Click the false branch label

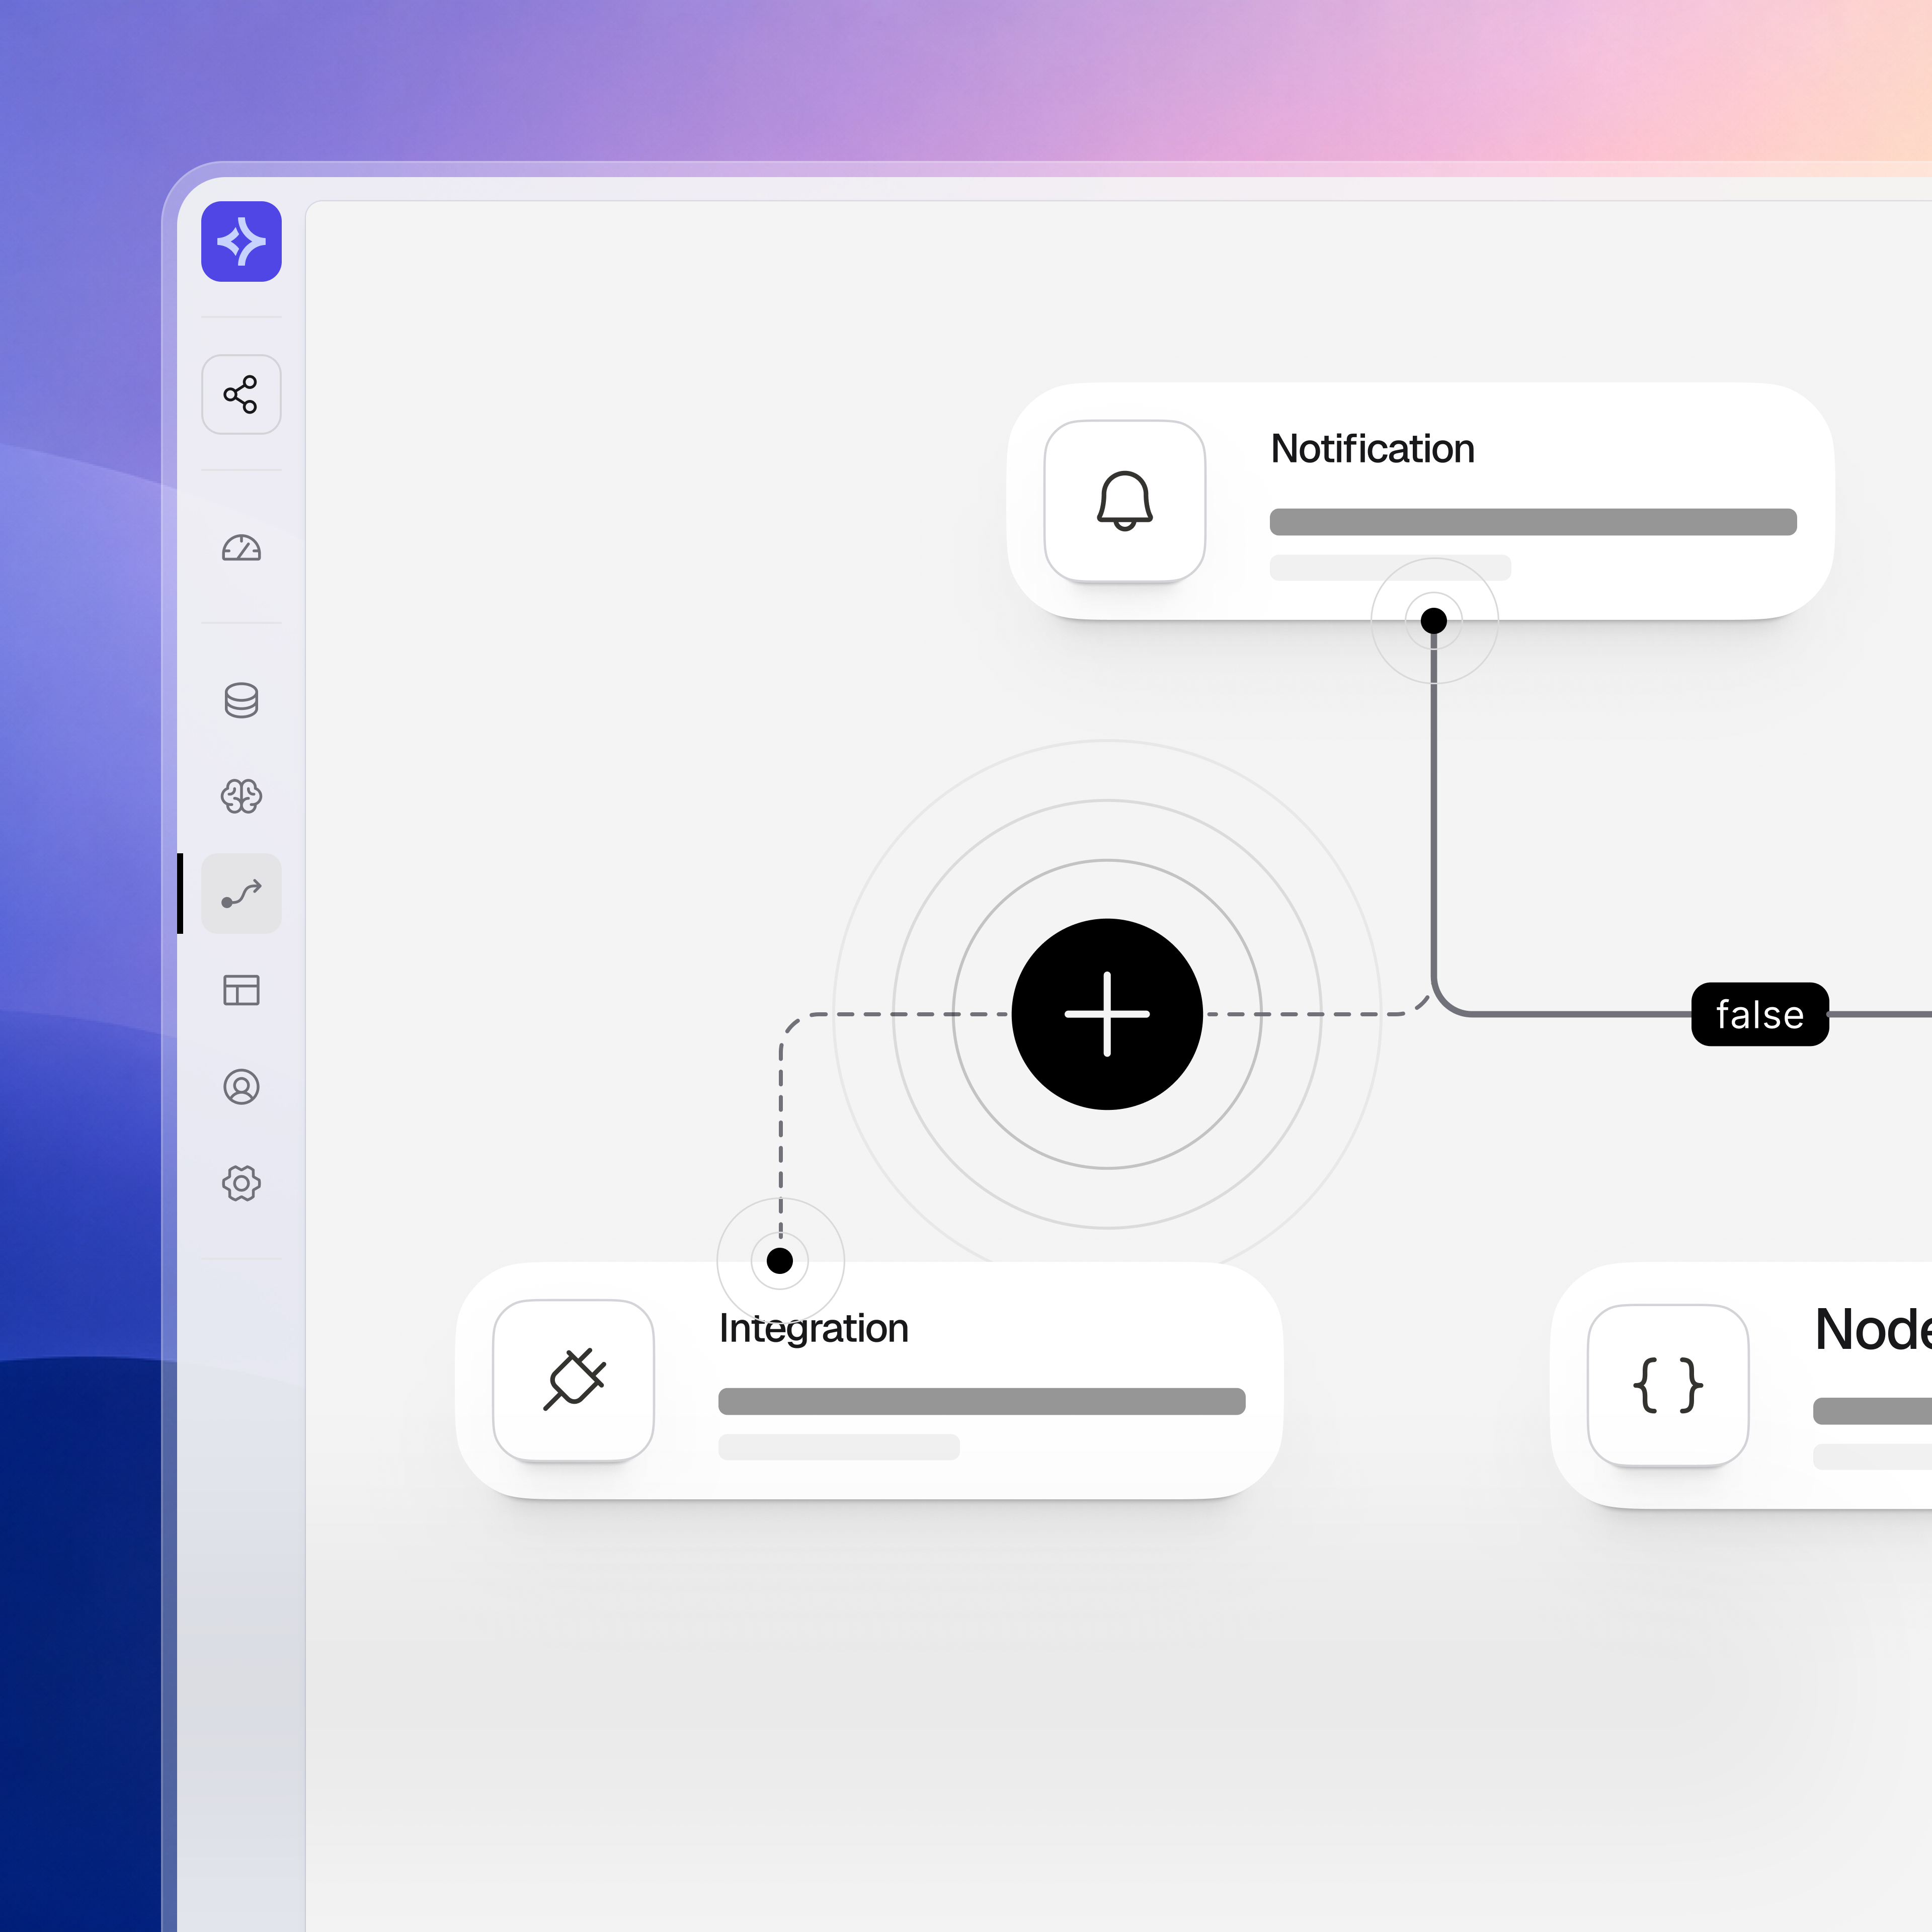[x=1760, y=1014]
